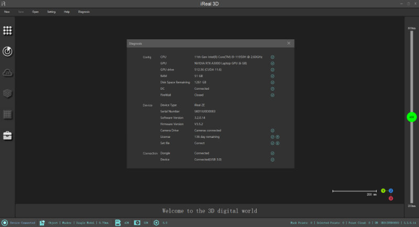This screenshot has width=419, height=227.
Task: Click the scan mode settings icon in status bar
Action: pyautogui.click(x=42, y=223)
